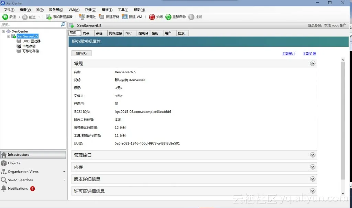Click the scrollbar down arrow
This screenshot has height=208, width=352.
tap(343, 194)
